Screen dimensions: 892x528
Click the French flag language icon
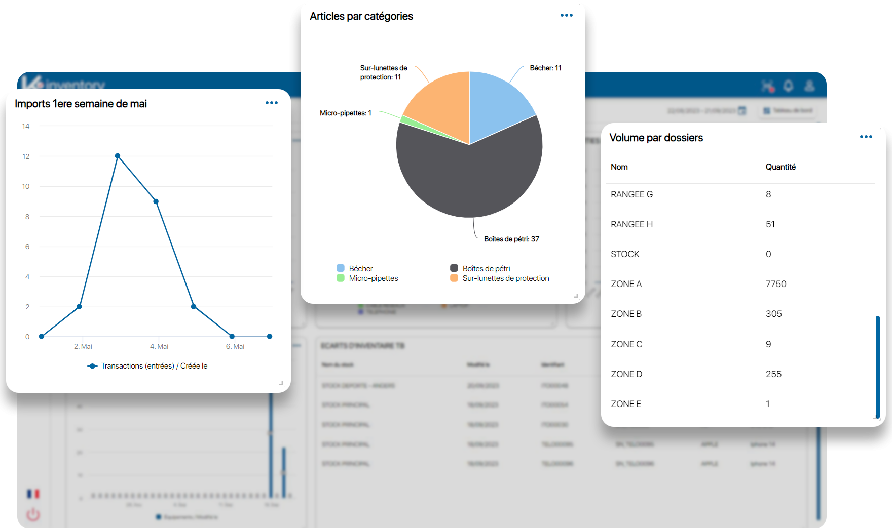click(x=33, y=494)
